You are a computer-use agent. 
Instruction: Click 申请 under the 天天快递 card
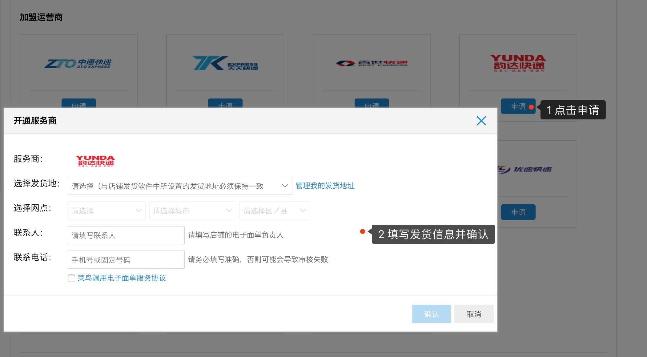point(225,103)
